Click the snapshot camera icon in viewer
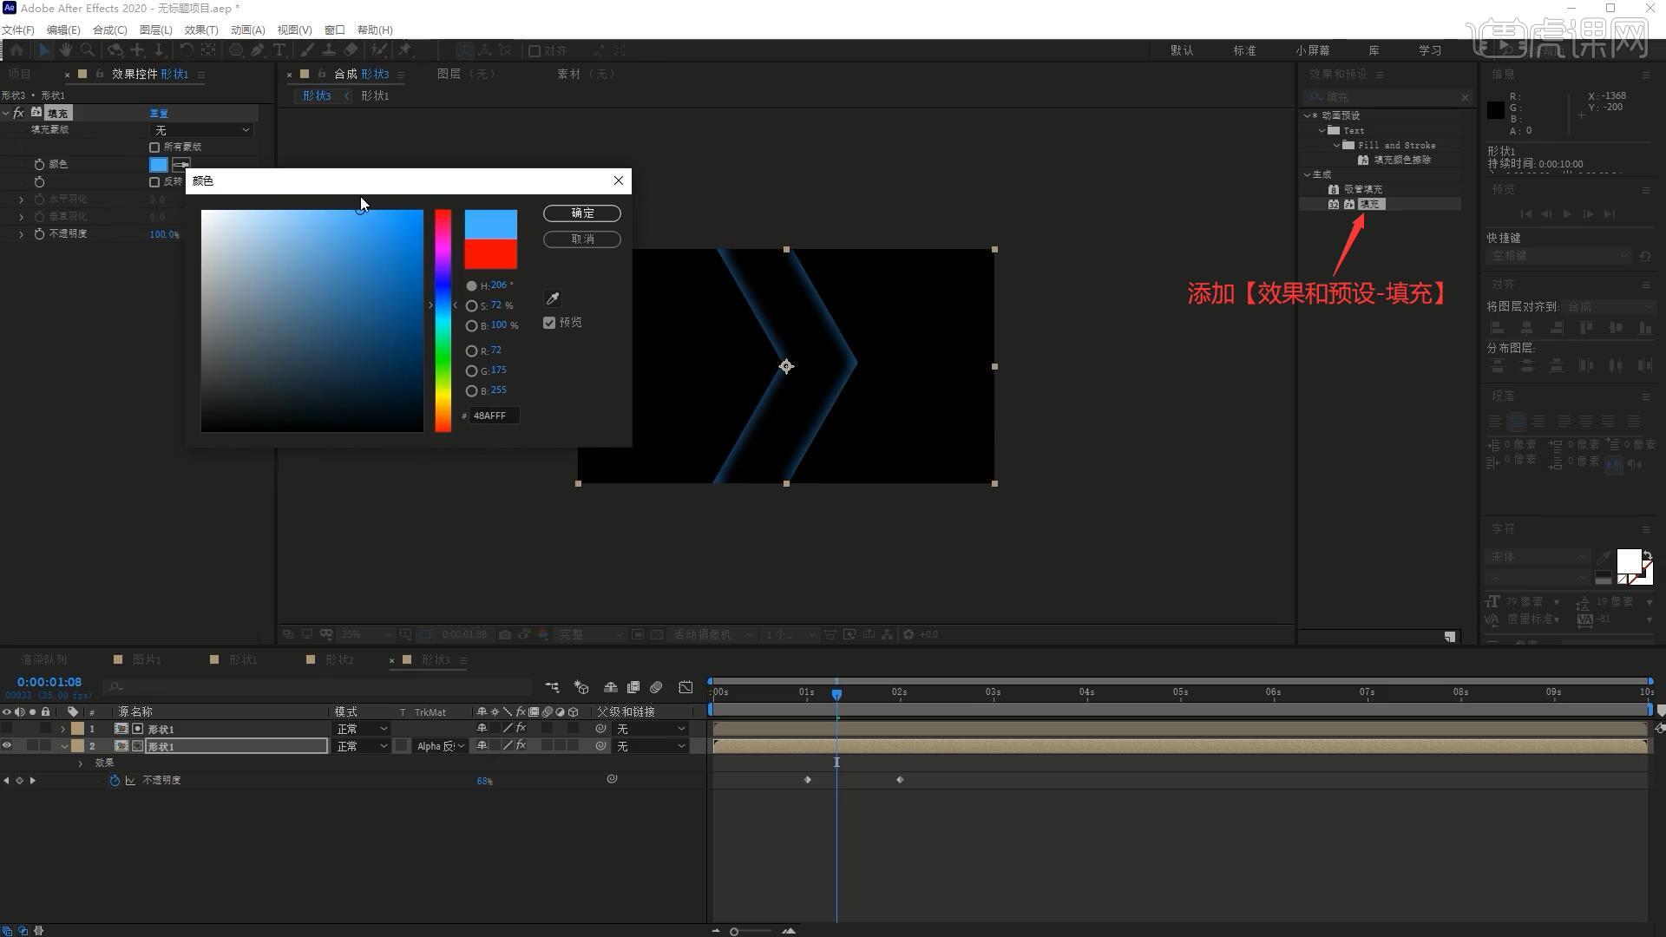Image resolution: width=1666 pixels, height=937 pixels. coord(505,635)
